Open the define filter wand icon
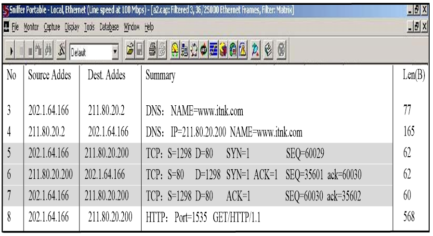The height and width of the screenshot is (236, 433). (x=61, y=50)
